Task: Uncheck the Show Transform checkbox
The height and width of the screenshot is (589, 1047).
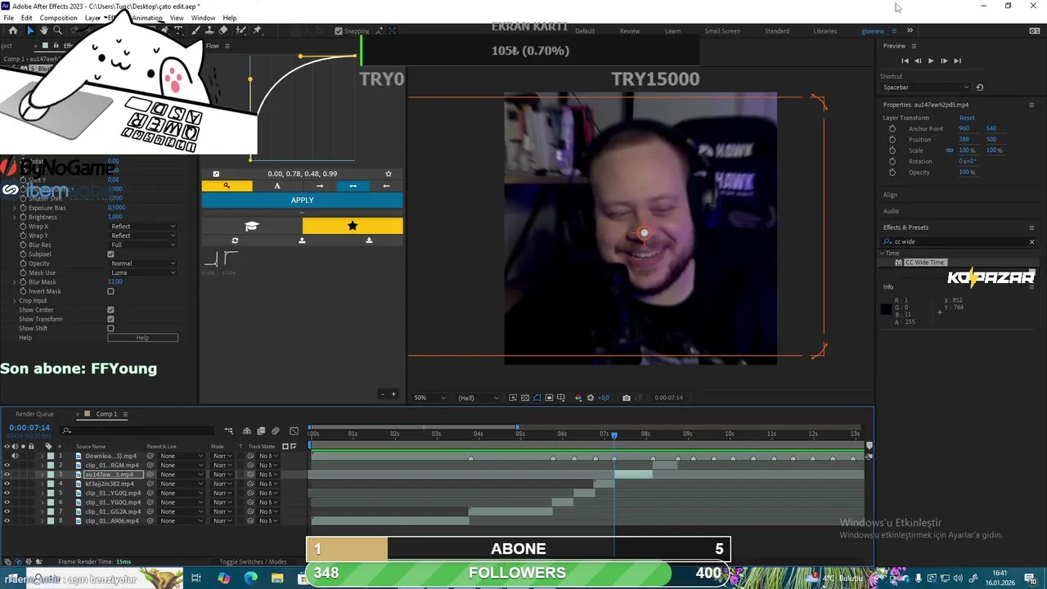Action: [110, 319]
